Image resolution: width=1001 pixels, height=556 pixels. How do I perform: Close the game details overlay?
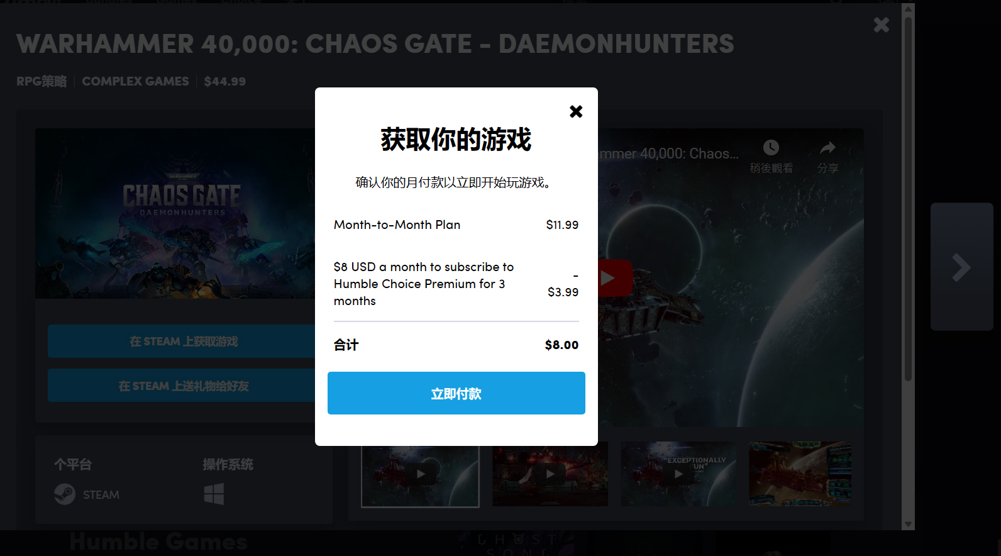(x=882, y=25)
